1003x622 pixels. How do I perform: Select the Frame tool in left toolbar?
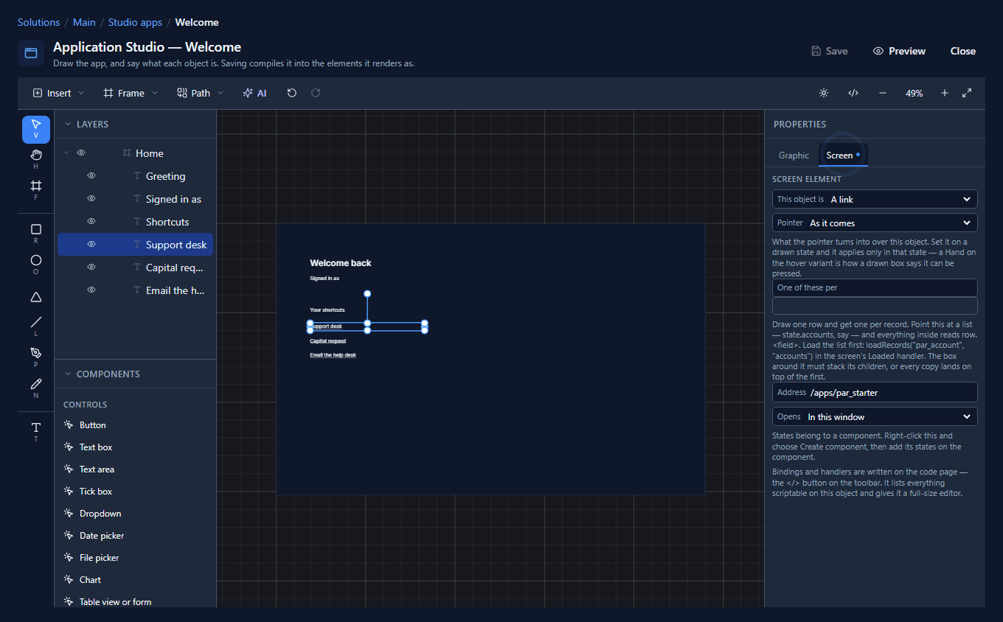click(36, 189)
